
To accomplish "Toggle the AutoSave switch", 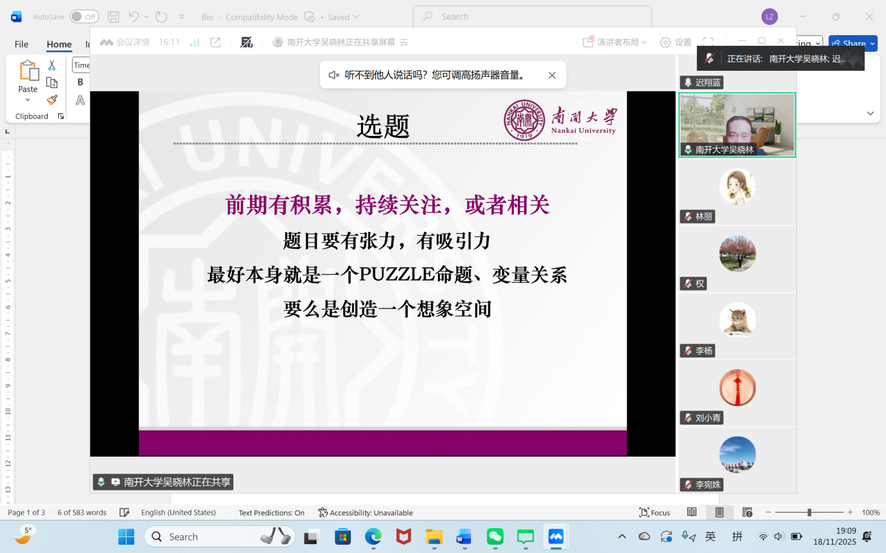I will (x=84, y=17).
